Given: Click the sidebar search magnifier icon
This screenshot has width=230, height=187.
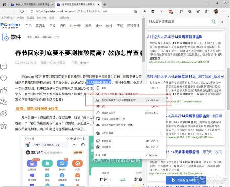Looking at the screenshot, I should click(214, 21).
